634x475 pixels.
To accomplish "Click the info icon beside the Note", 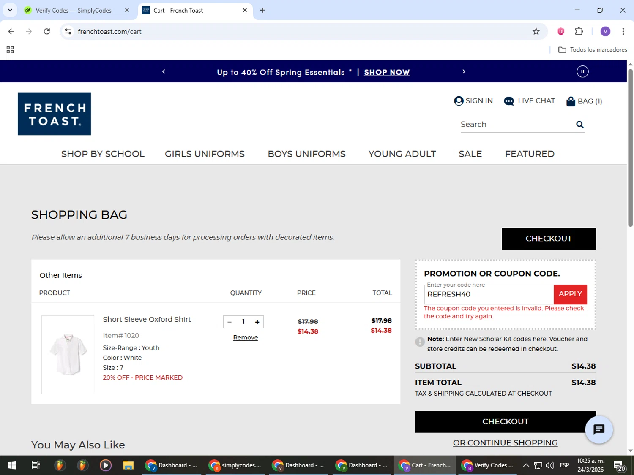I will (x=420, y=342).
